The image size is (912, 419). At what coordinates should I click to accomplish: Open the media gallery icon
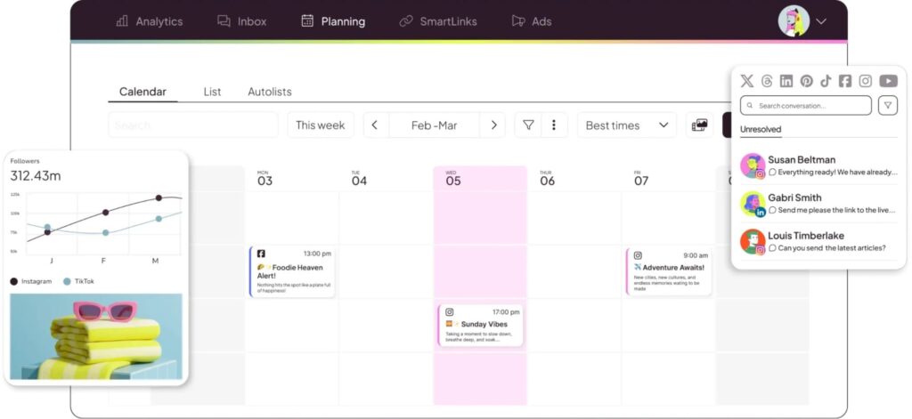pyautogui.click(x=700, y=125)
